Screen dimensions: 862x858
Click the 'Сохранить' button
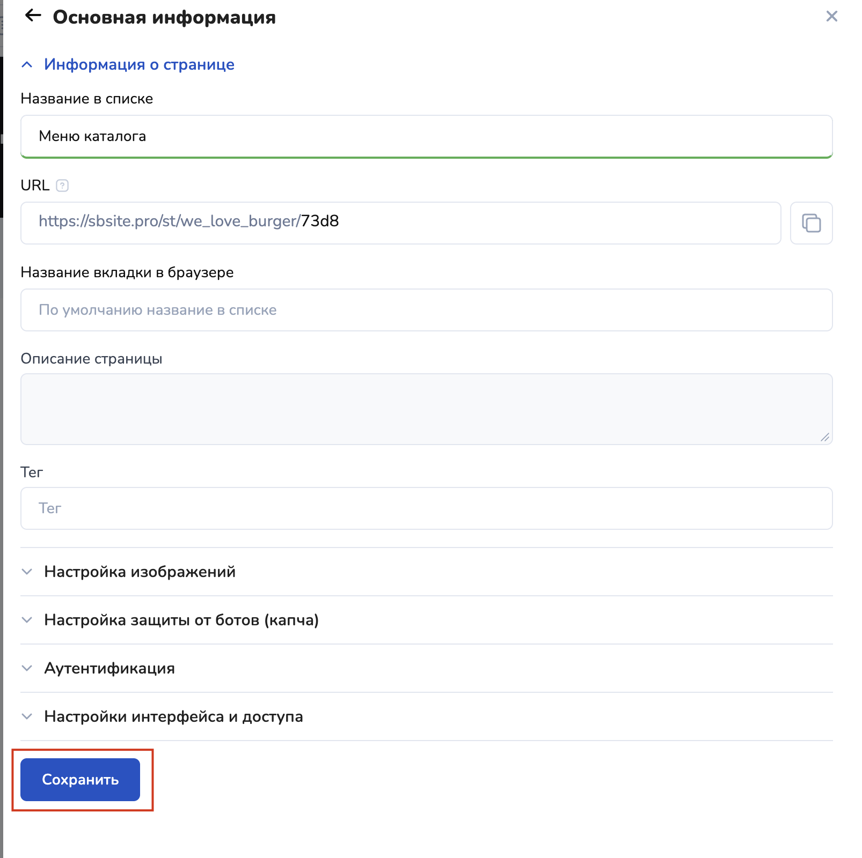pyautogui.click(x=80, y=780)
